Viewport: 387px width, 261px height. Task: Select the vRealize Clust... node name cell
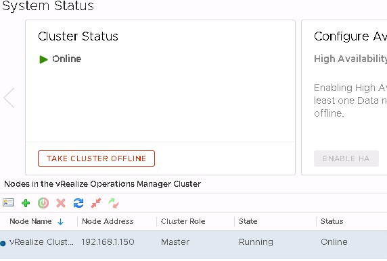pyautogui.click(x=41, y=242)
